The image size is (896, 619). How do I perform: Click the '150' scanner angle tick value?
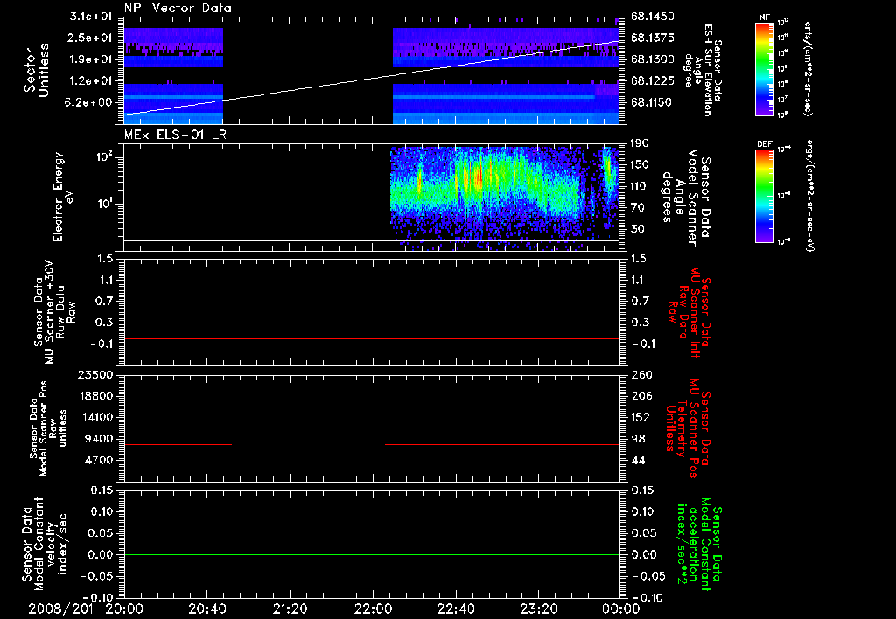pos(640,164)
